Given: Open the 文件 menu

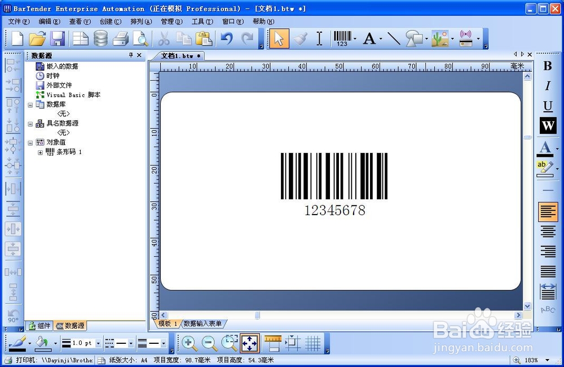Looking at the screenshot, I should [19, 21].
